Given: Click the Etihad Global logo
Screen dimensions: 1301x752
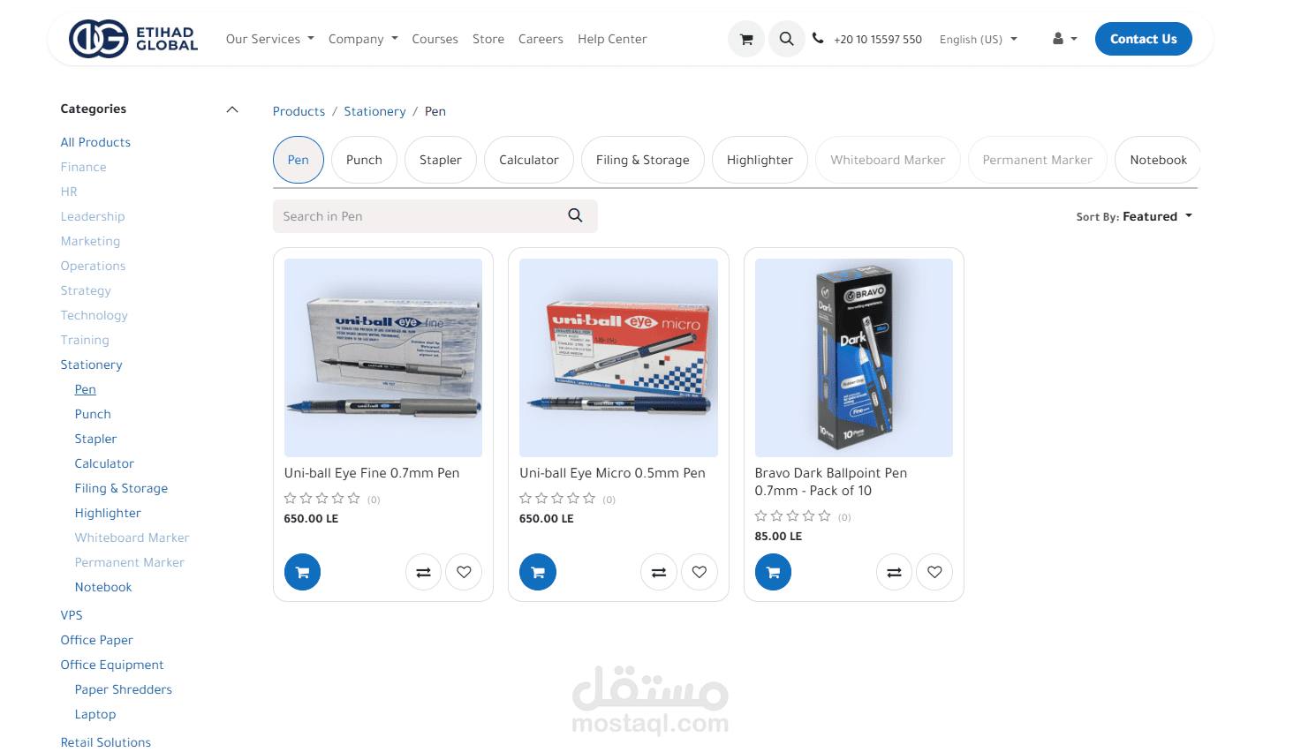Looking at the screenshot, I should [133, 39].
